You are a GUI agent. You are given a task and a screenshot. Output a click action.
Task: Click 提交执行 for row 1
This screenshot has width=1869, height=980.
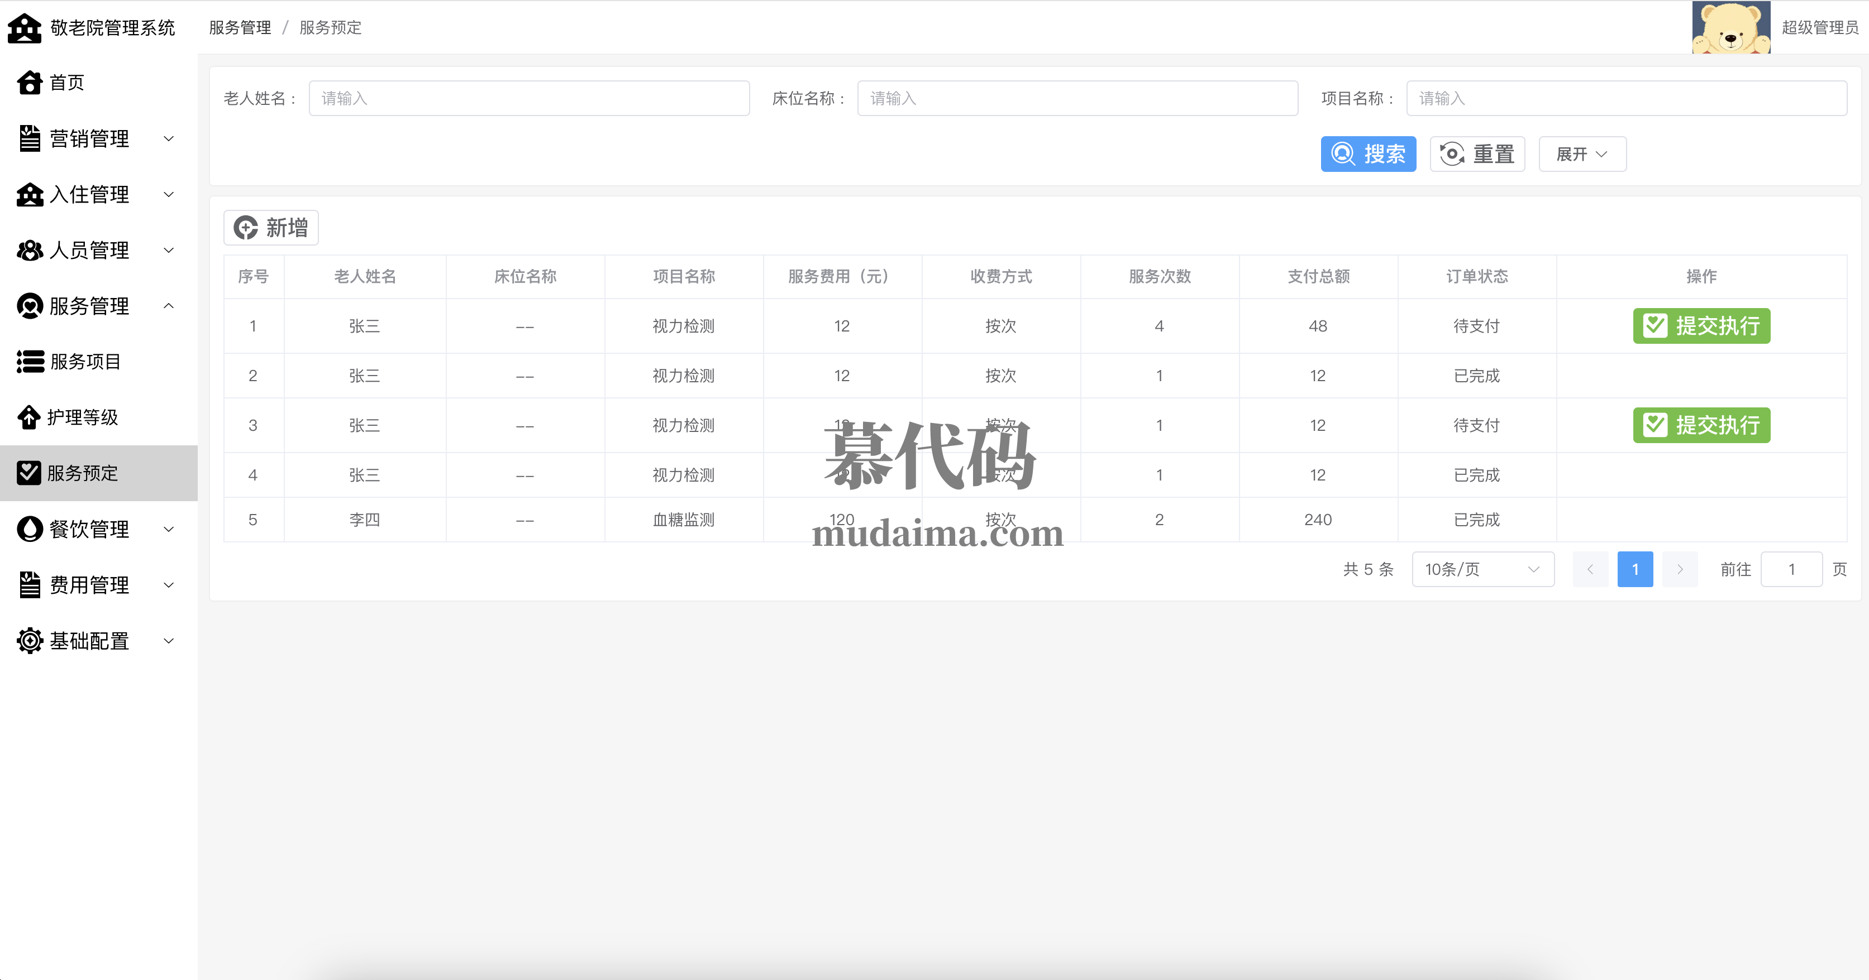[1701, 326]
